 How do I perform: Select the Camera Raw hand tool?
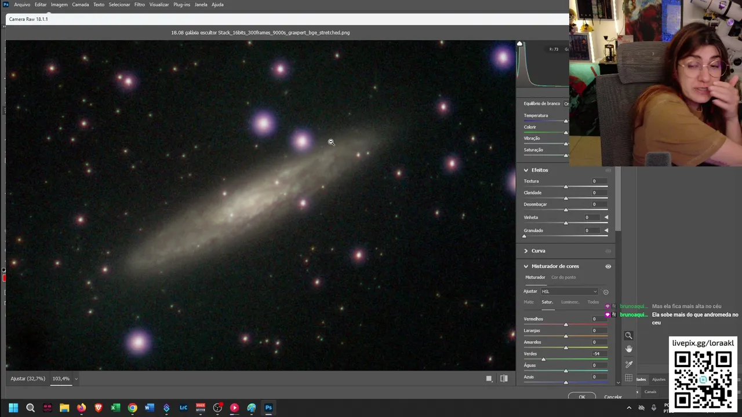pyautogui.click(x=628, y=349)
